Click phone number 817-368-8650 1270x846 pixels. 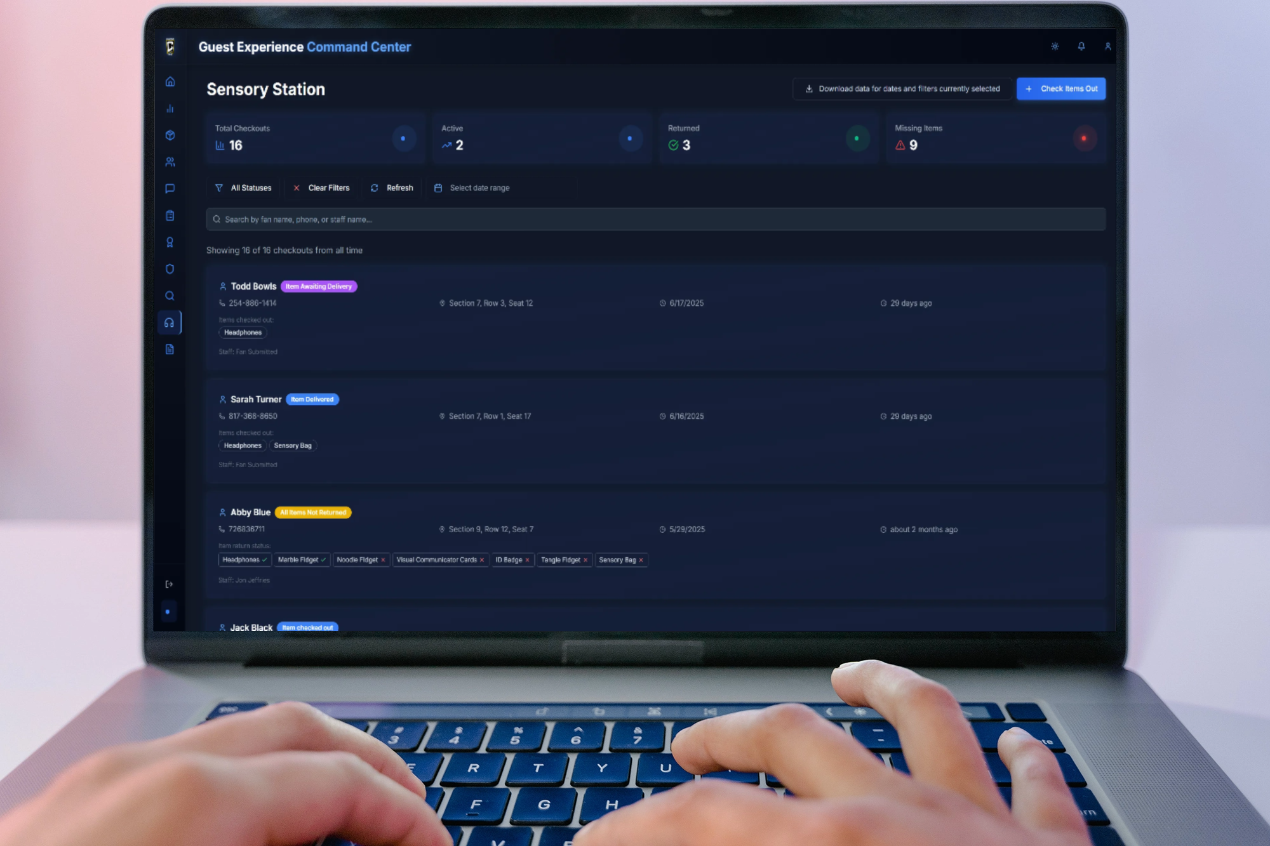[x=253, y=416]
